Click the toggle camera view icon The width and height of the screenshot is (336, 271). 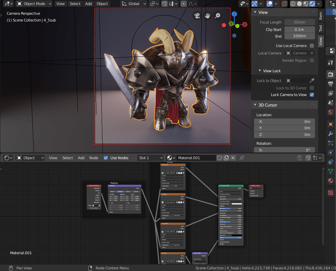click(x=197, y=16)
